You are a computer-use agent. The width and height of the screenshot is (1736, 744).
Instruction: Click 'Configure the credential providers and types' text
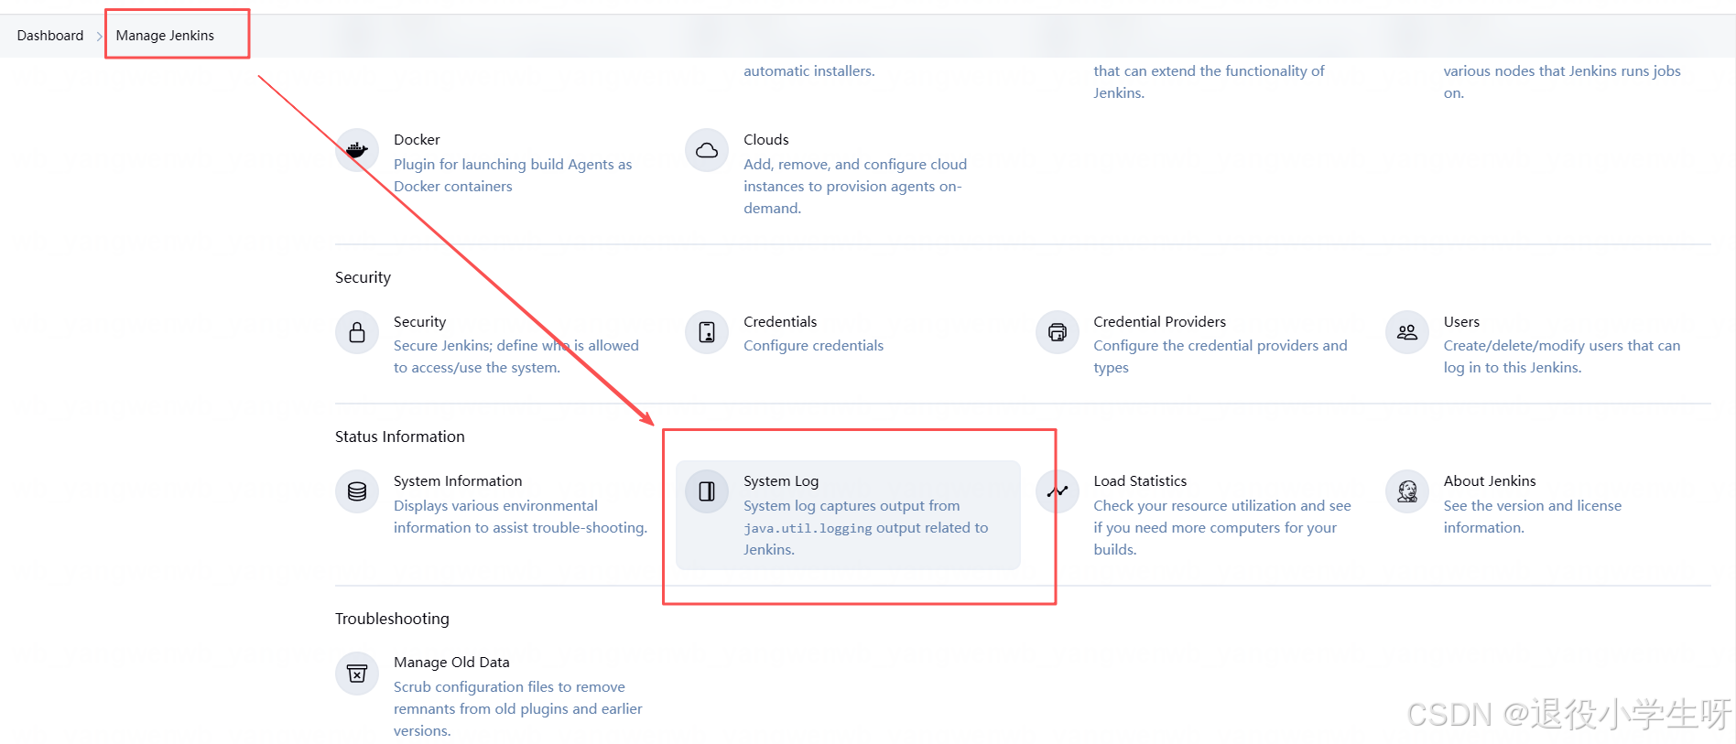click(x=1221, y=356)
